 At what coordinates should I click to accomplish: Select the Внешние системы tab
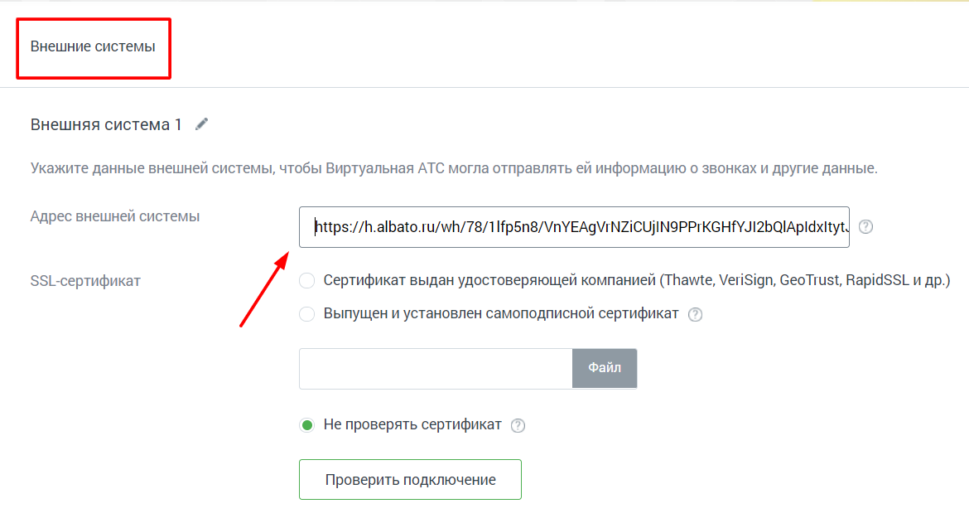(93, 47)
